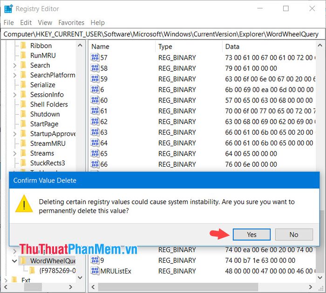Click the Ribbon folder icon
326x293 pixels.
(23, 46)
